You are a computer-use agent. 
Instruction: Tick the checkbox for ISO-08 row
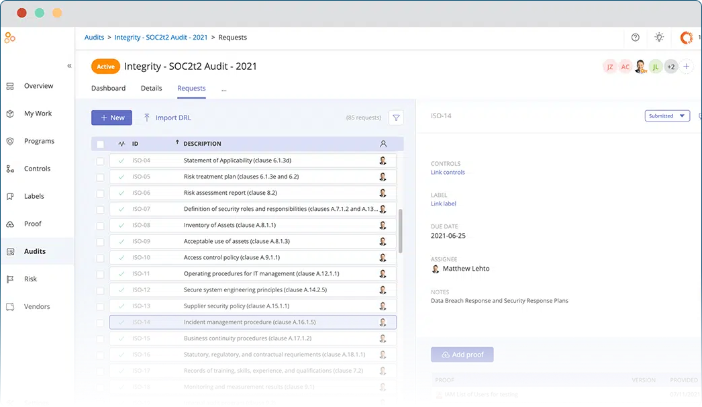101,226
